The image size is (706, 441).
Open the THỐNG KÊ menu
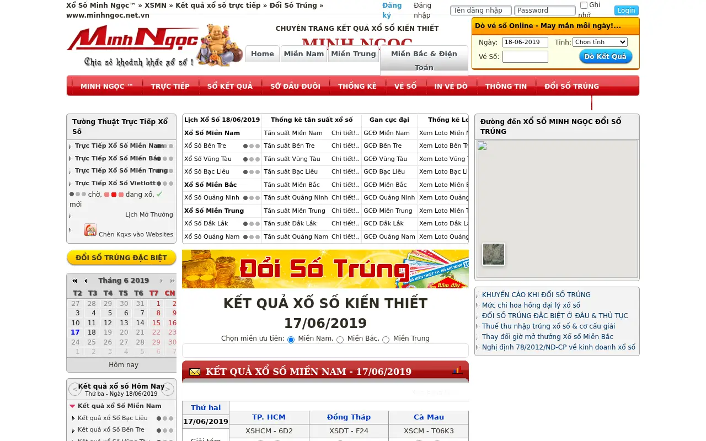point(357,86)
